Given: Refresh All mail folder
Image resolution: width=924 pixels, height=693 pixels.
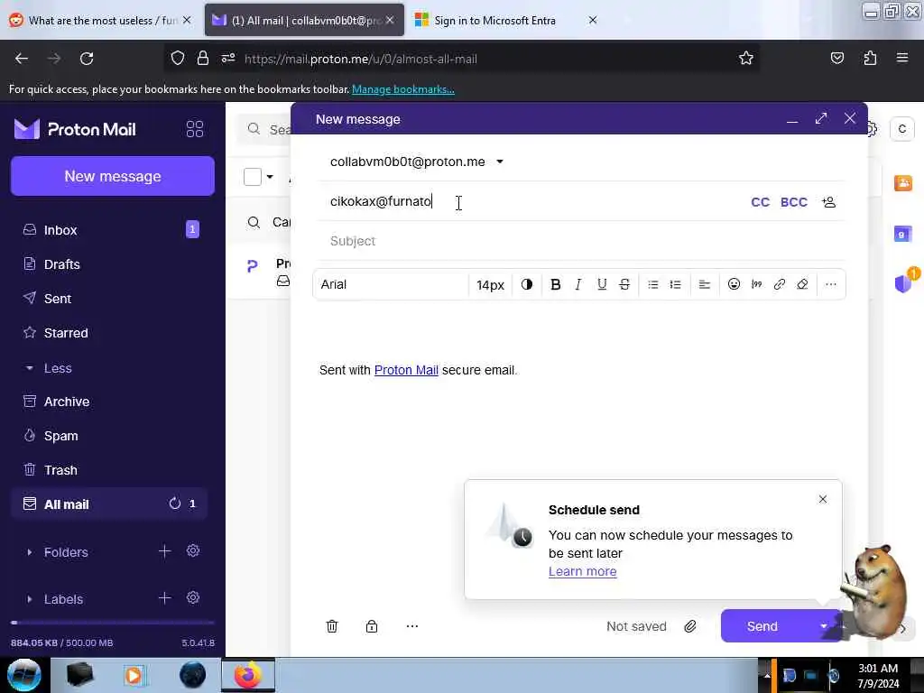Looking at the screenshot, I should click(174, 504).
